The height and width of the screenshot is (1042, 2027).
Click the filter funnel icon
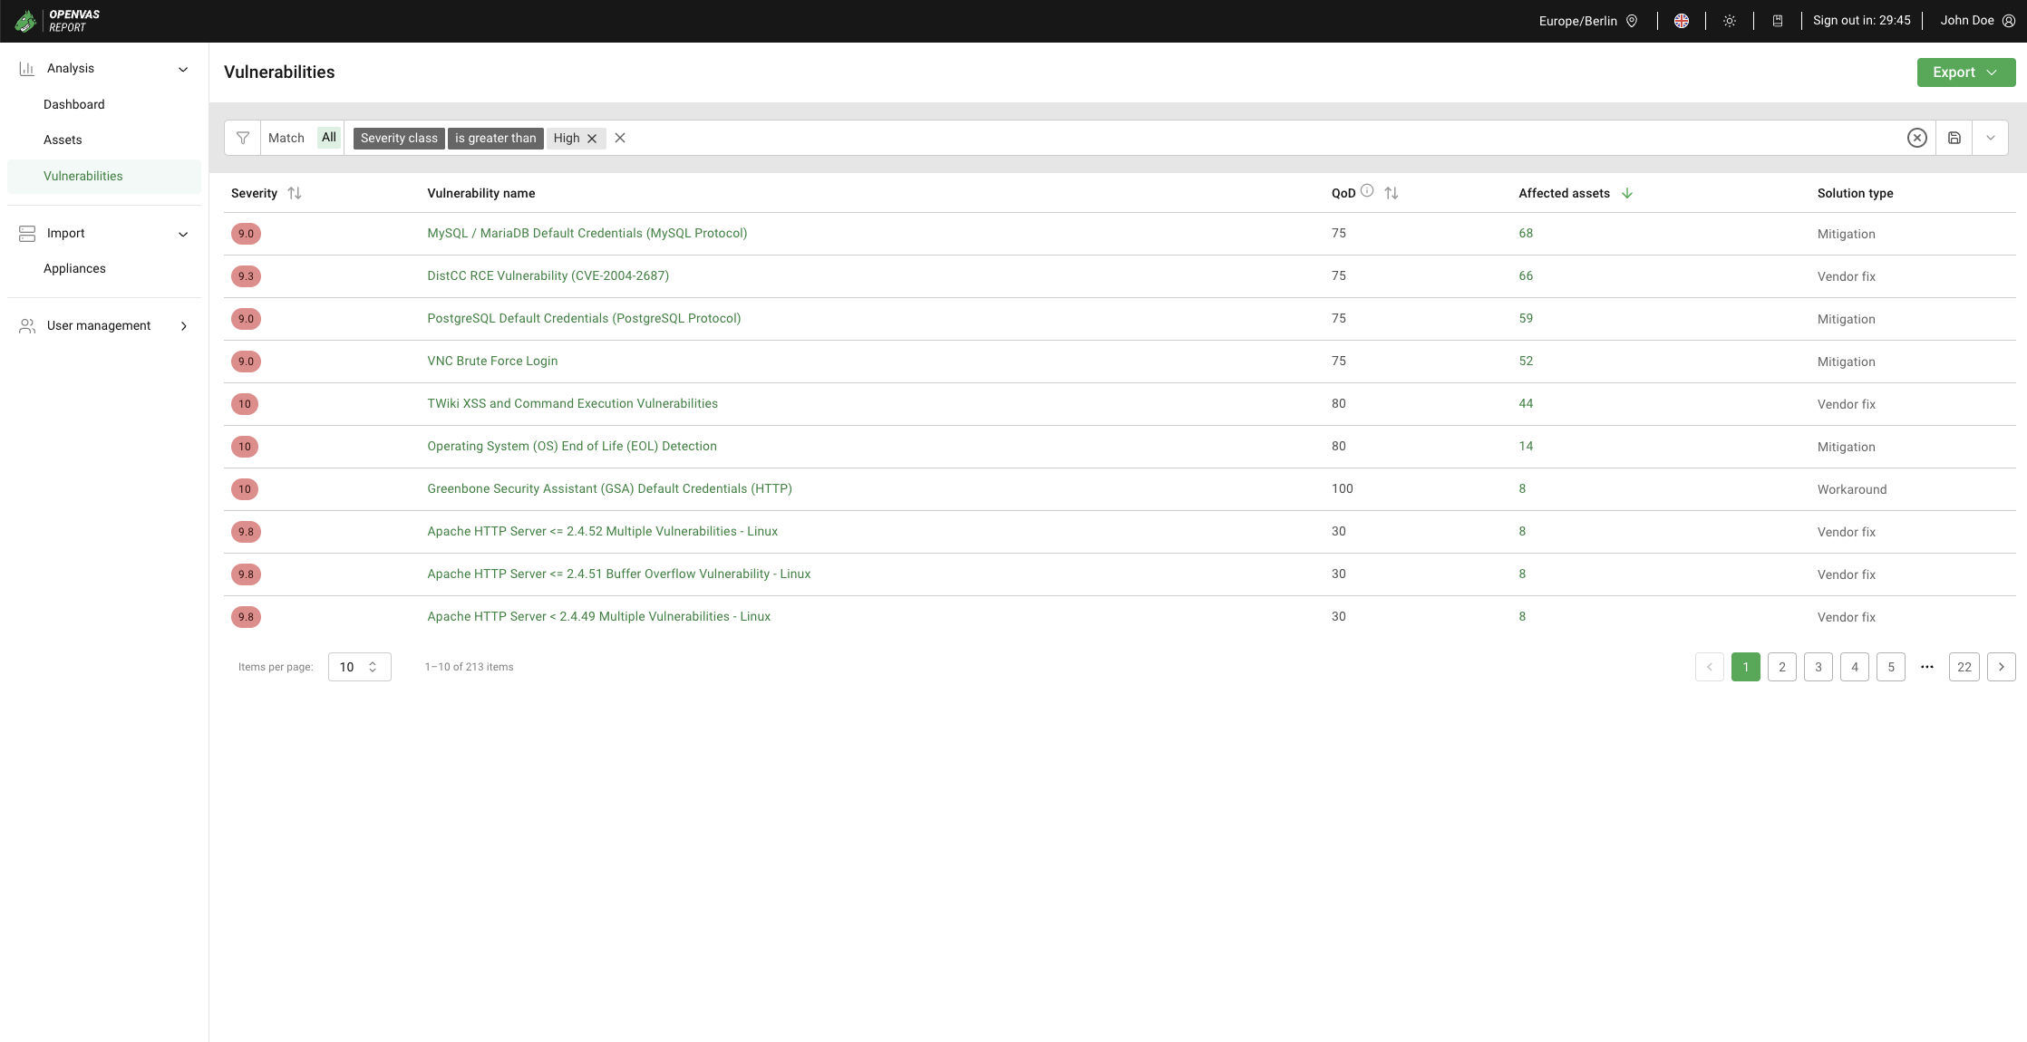point(243,138)
